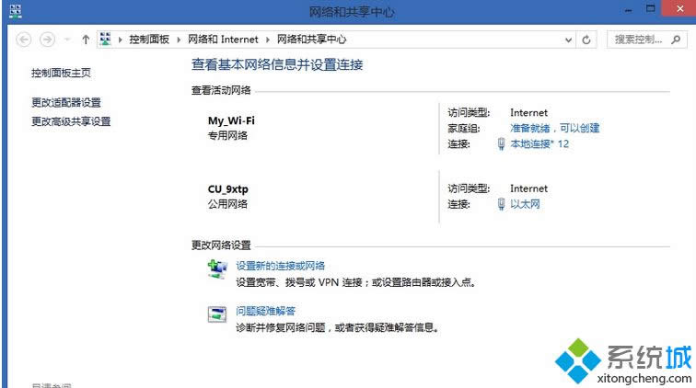Expand the chevron after 网络和 Internet breadcrumb

pyautogui.click(x=270, y=40)
